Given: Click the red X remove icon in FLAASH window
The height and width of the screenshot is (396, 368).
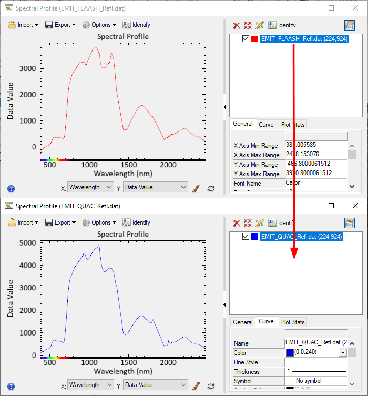Looking at the screenshot, I should (237, 25).
